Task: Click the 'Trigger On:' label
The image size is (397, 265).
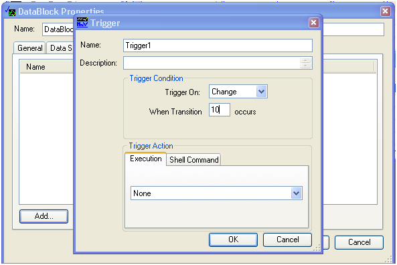Action: 182,92
